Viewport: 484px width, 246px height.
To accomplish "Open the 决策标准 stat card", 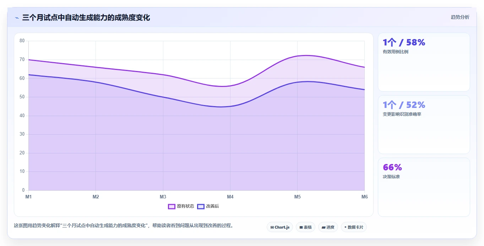I will pos(424,187).
